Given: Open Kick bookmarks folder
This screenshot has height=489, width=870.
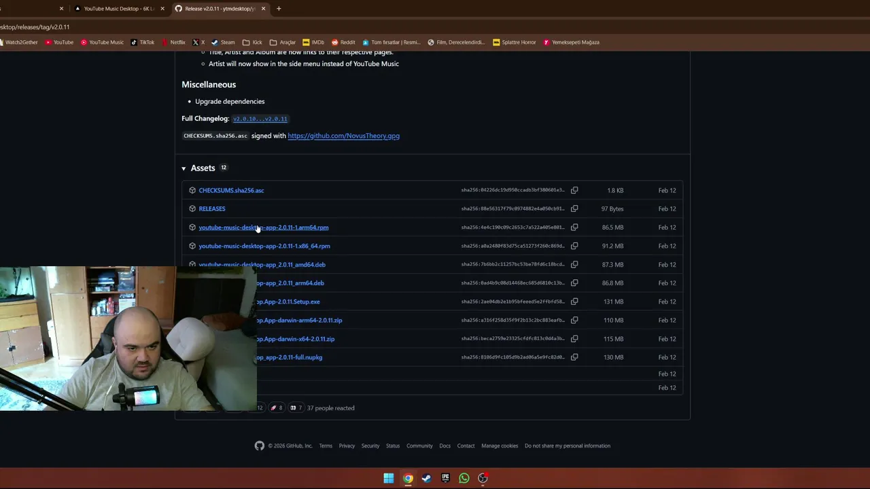Looking at the screenshot, I should [252, 42].
